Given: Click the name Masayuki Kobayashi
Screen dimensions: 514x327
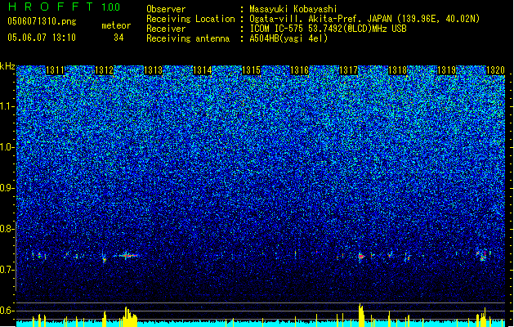Looking at the screenshot, I should tap(293, 9).
